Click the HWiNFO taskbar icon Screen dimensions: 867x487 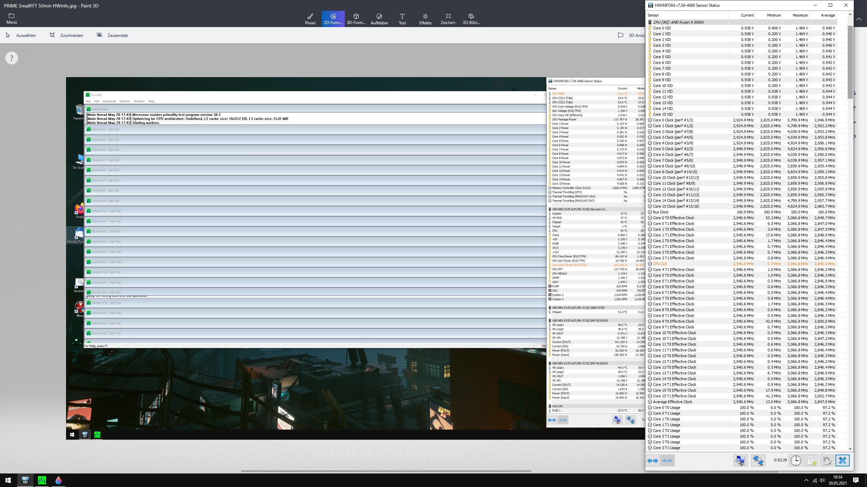[x=25, y=480]
